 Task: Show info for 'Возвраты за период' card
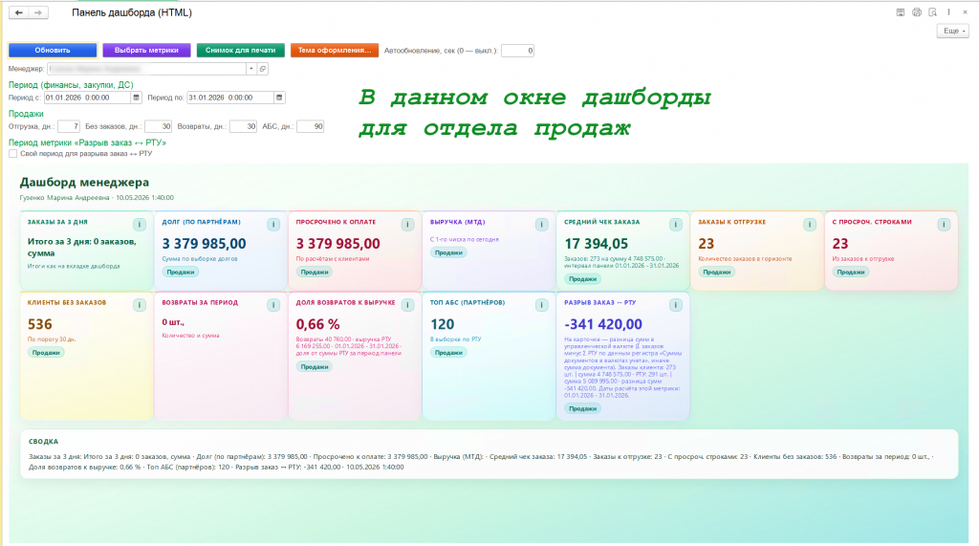click(273, 305)
